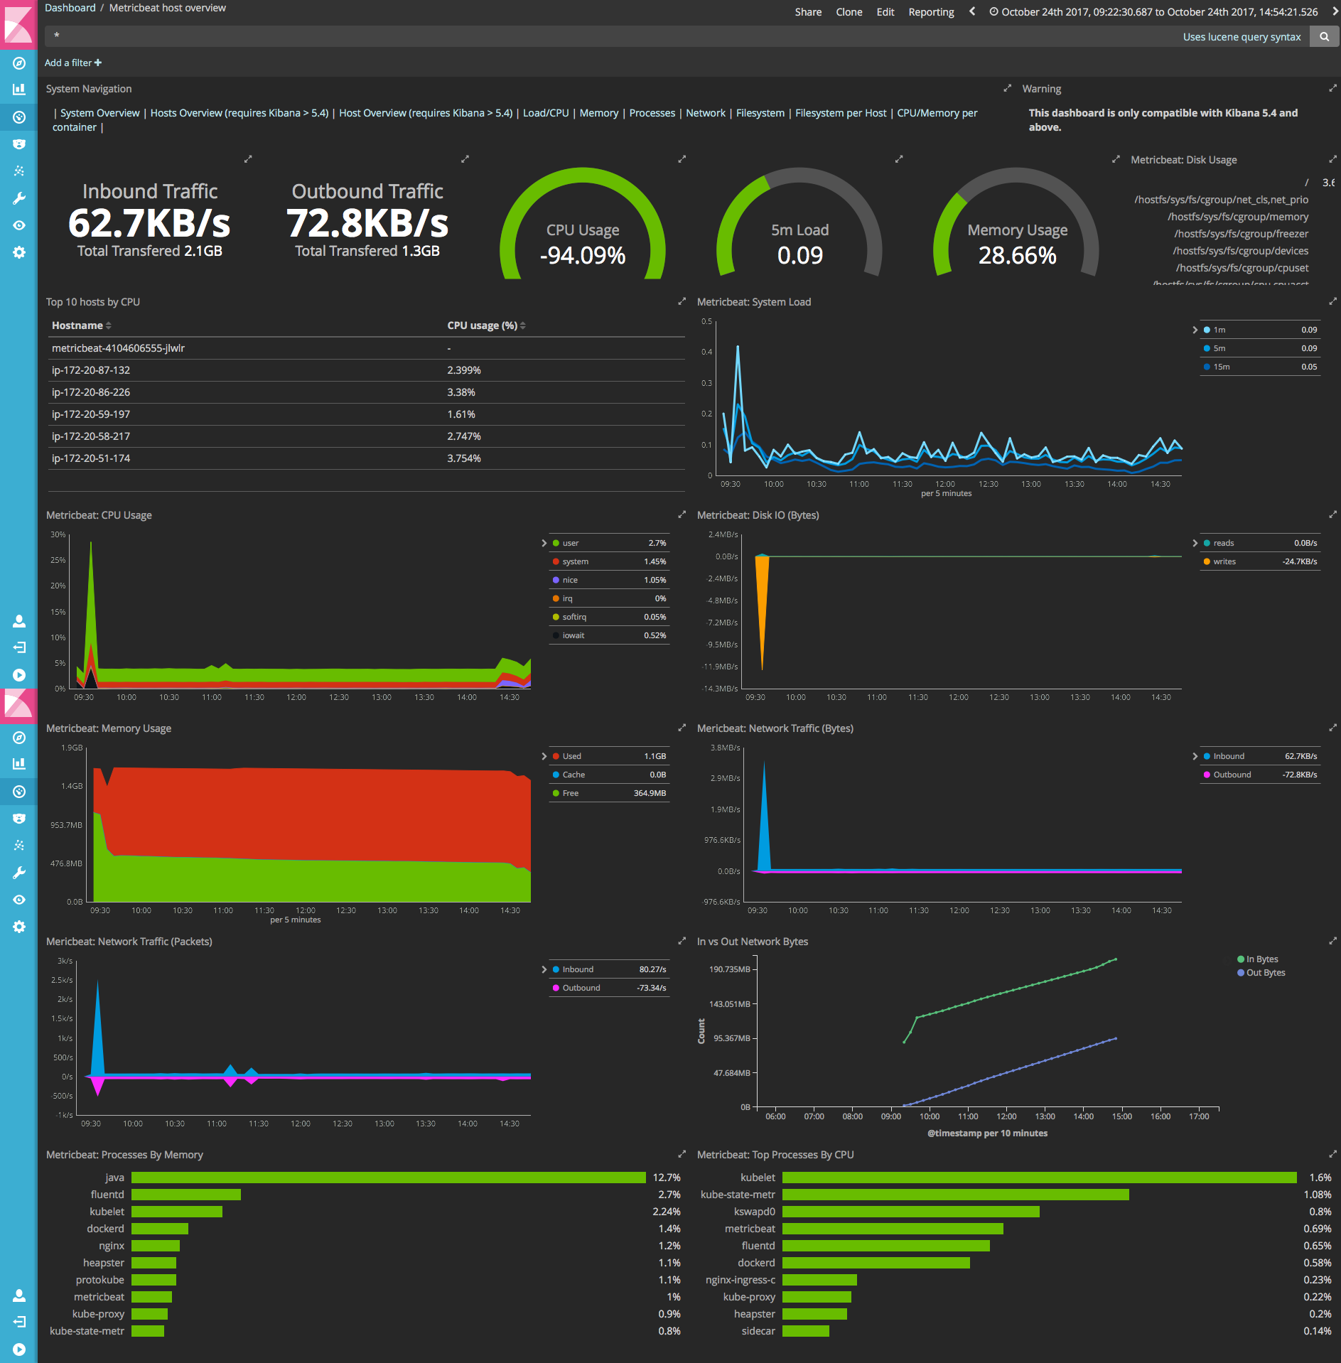
Task: Toggle the Cache series in Memory Usage legend
Action: [x=610, y=775]
